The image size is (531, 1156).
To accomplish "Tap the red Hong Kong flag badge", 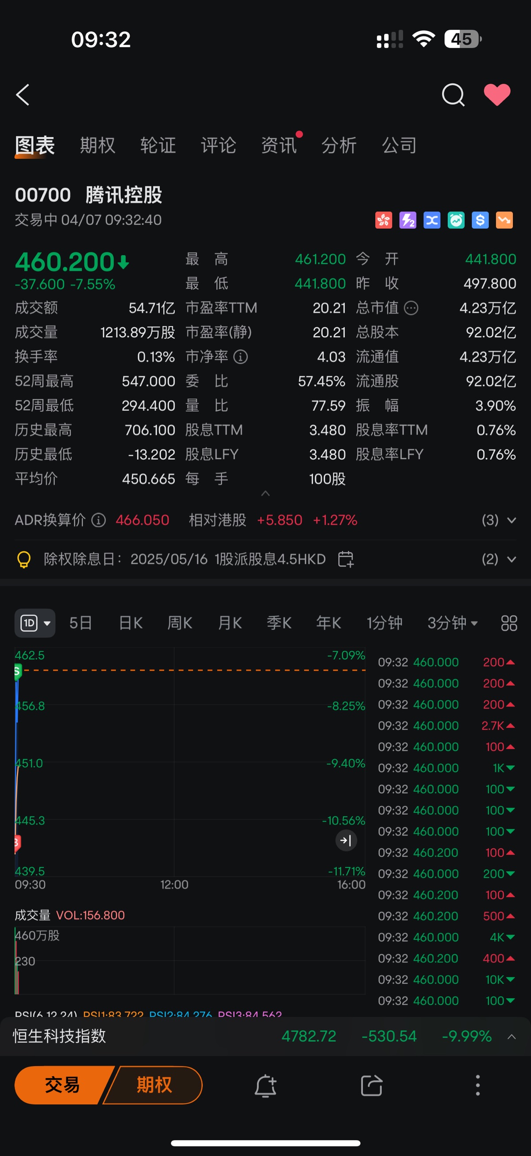I will tap(384, 220).
